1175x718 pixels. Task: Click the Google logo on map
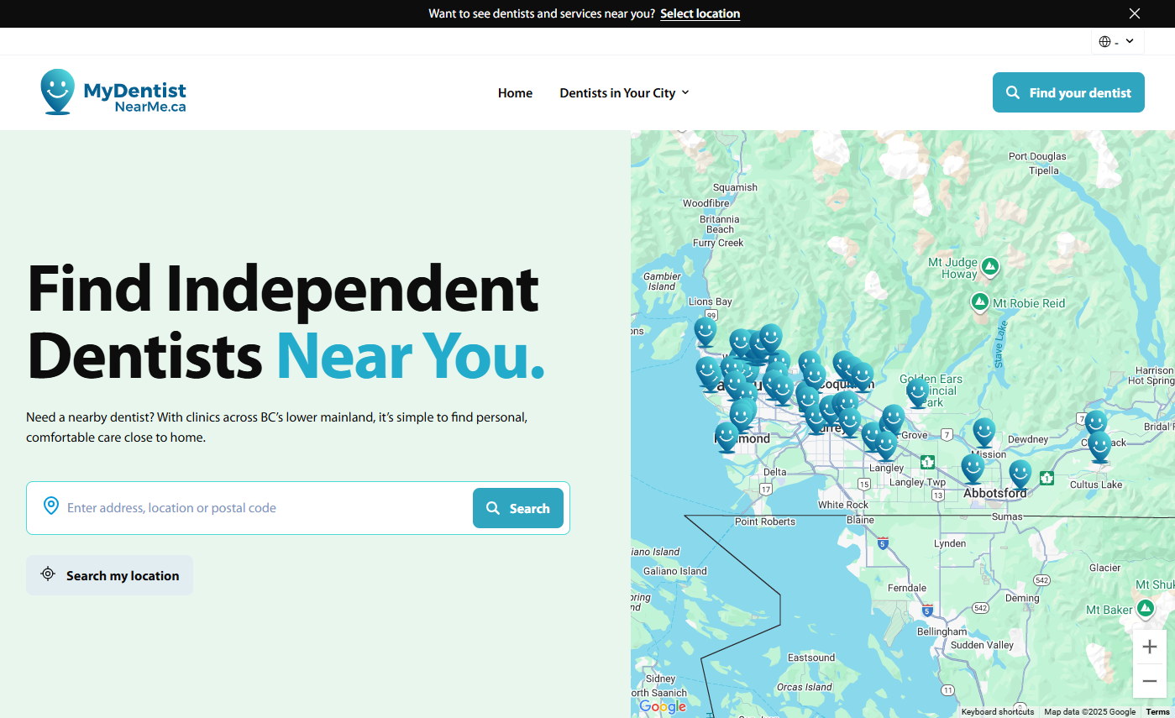663,706
